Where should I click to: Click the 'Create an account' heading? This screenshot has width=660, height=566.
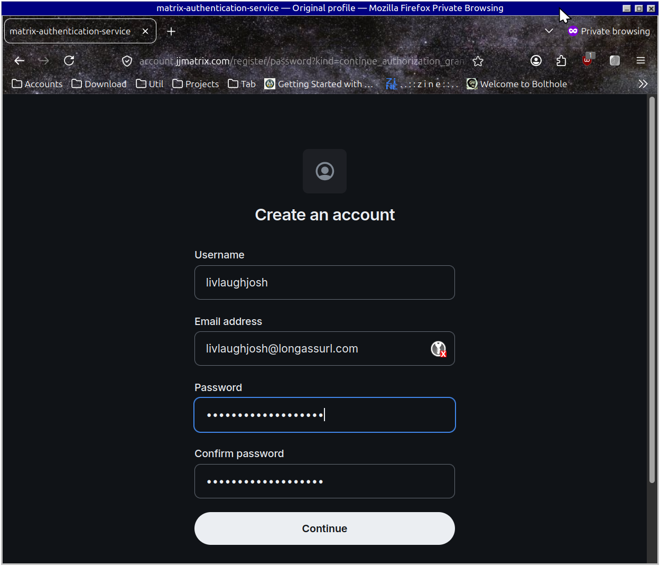pos(324,215)
